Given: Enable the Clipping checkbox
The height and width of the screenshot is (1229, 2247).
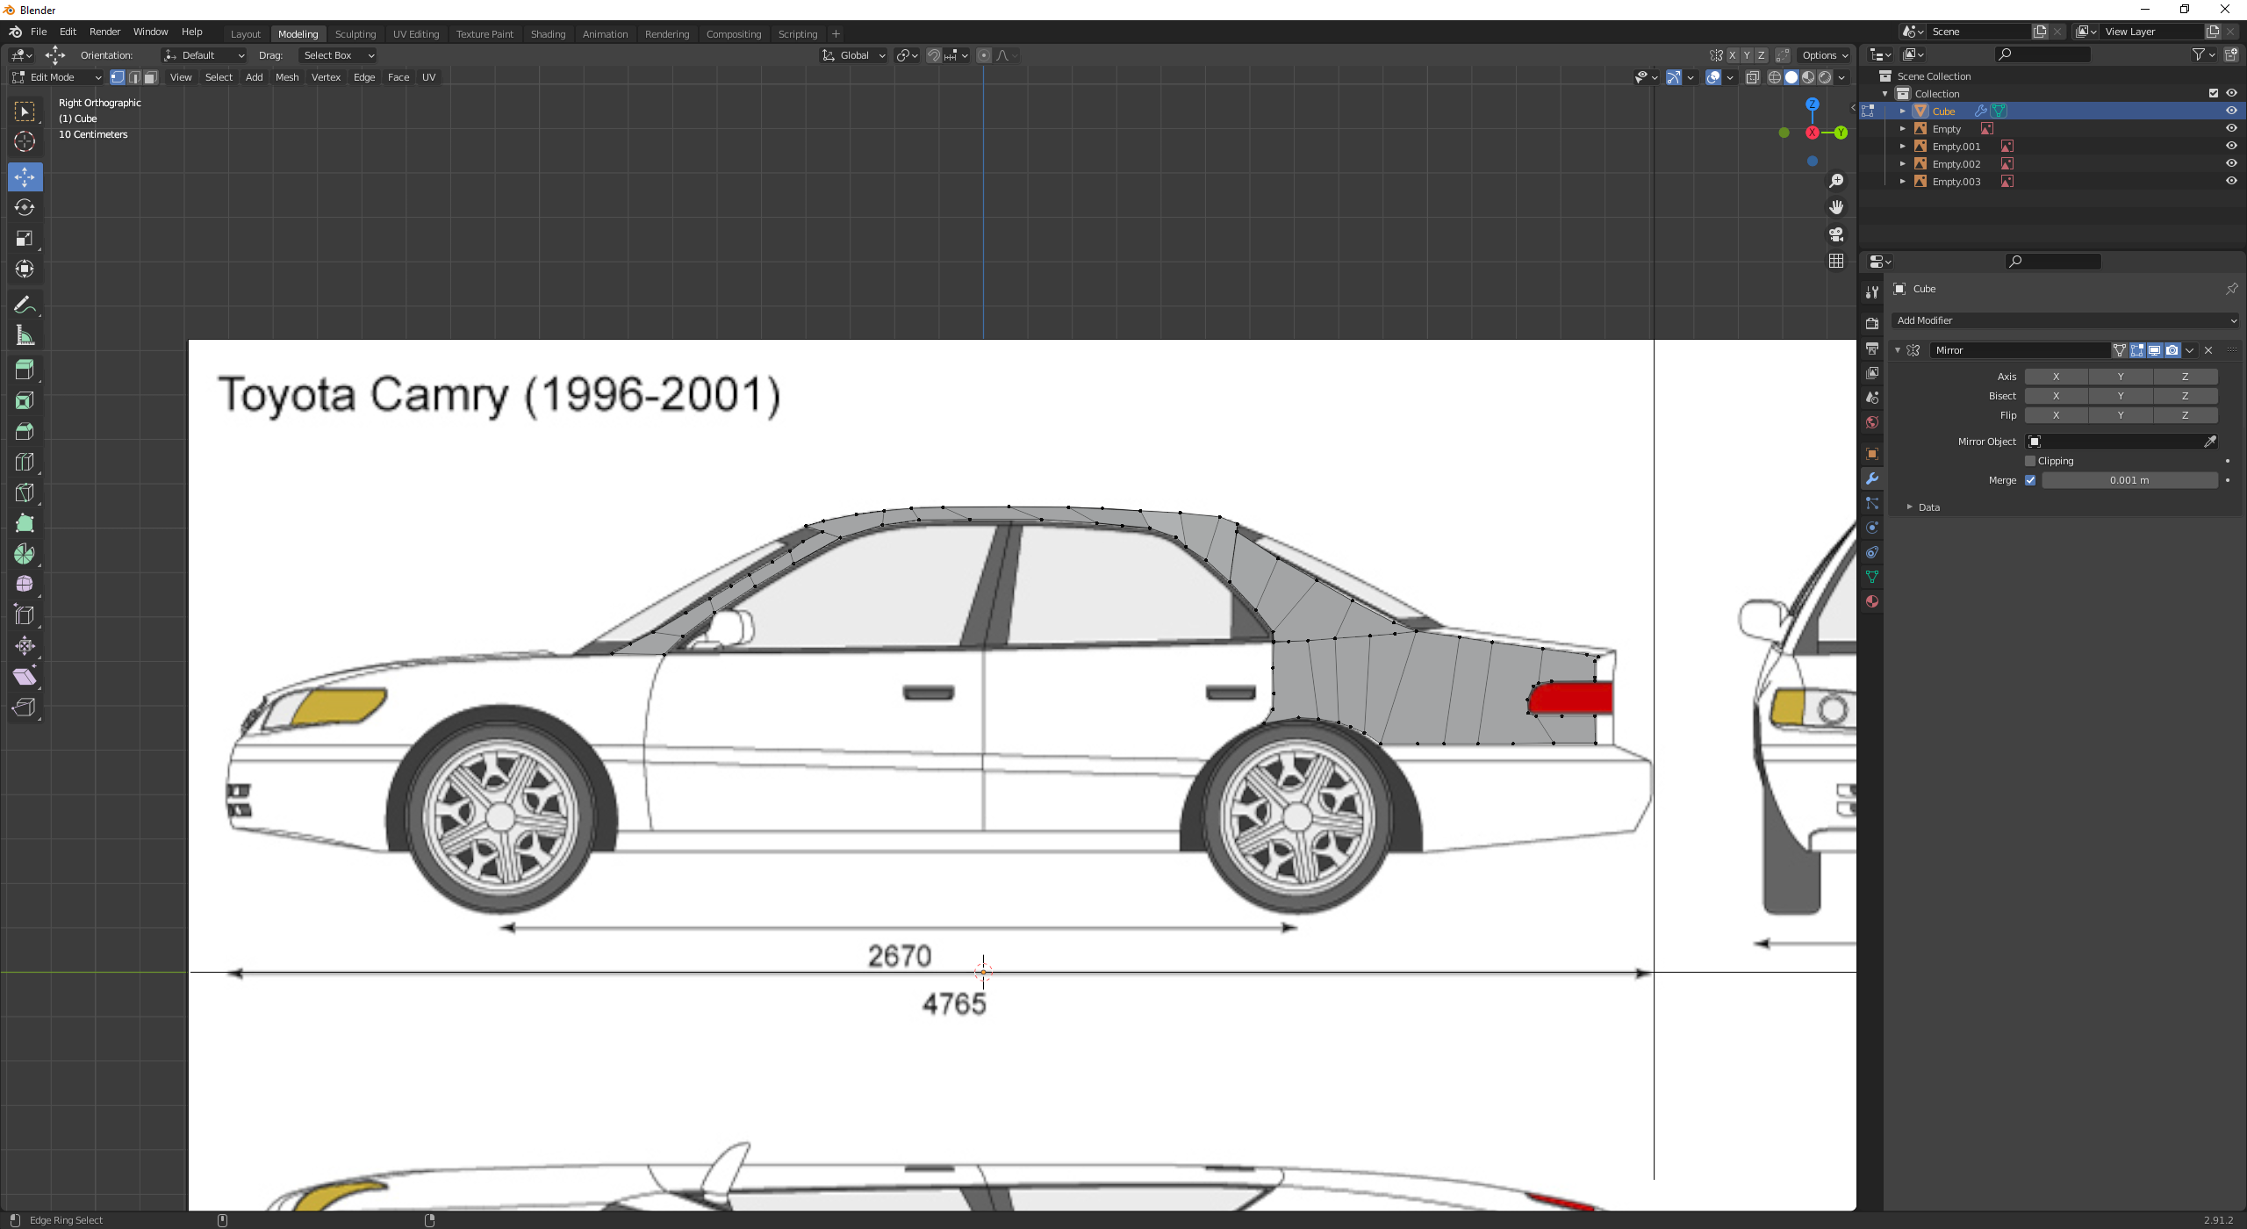Looking at the screenshot, I should pyautogui.click(x=2030, y=461).
